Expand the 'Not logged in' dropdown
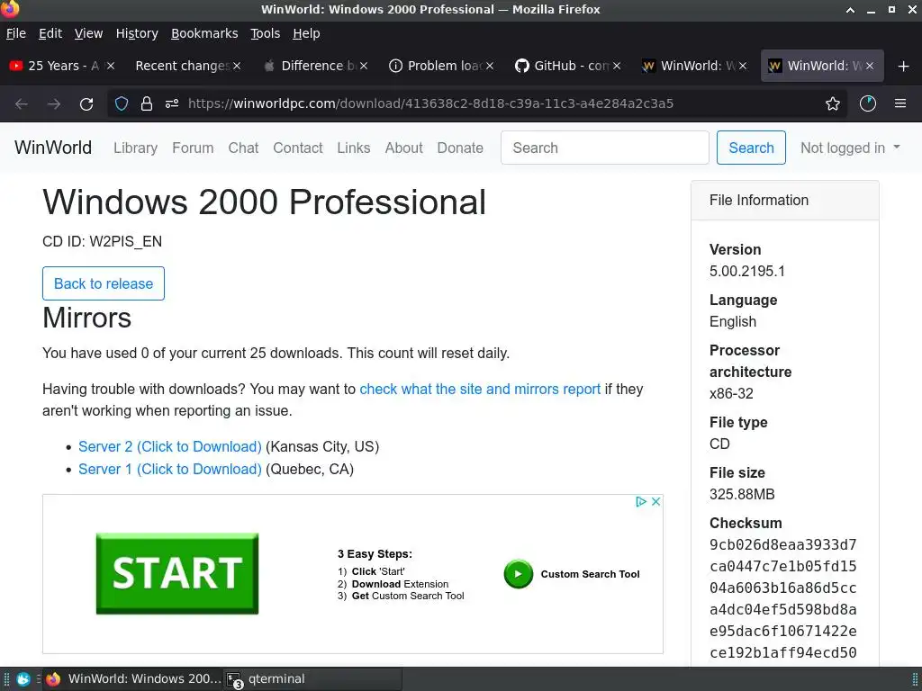The height and width of the screenshot is (691, 922). (x=850, y=148)
